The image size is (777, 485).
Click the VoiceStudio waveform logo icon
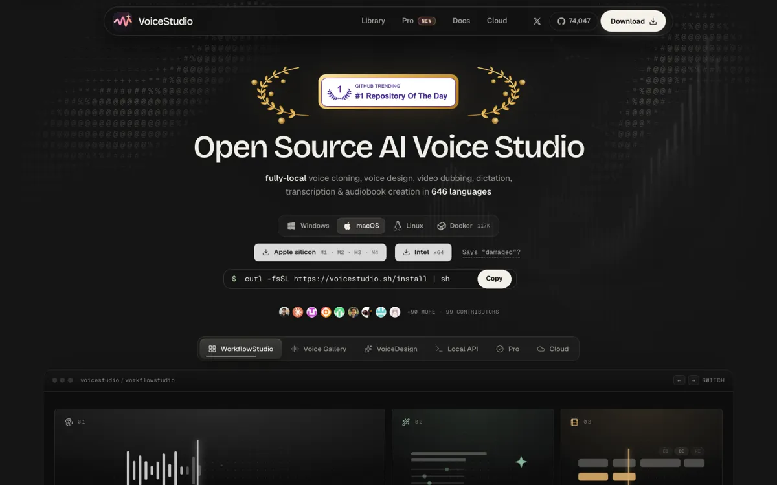[123, 21]
